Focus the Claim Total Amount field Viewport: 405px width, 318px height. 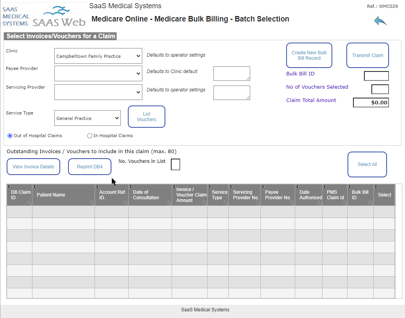[371, 102]
